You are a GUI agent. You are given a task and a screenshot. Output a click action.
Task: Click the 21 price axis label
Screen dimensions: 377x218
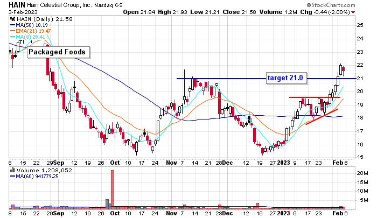click(360, 79)
